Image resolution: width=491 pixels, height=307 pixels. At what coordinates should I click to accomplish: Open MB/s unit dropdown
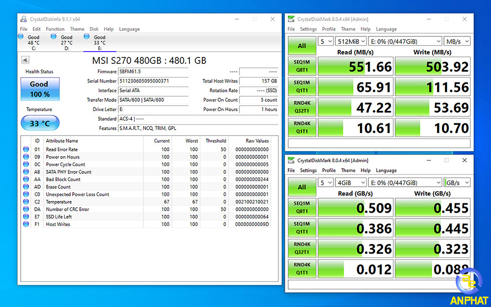click(x=457, y=41)
